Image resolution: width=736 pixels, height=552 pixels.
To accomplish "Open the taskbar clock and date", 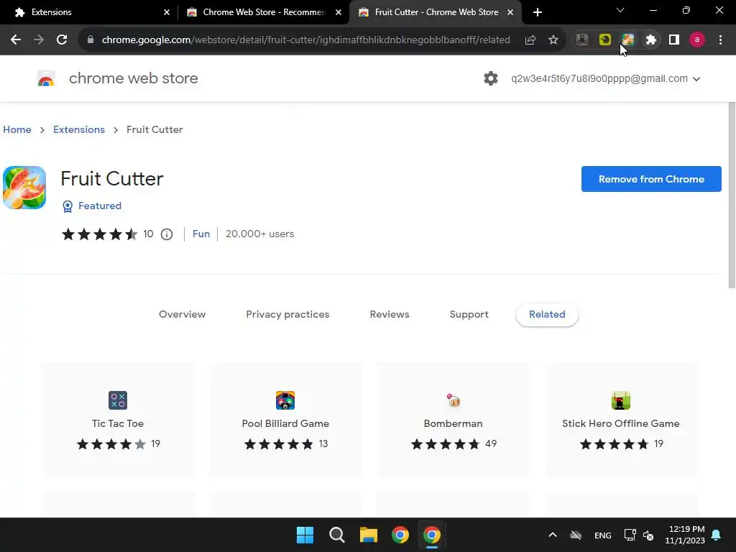I will coord(685,535).
